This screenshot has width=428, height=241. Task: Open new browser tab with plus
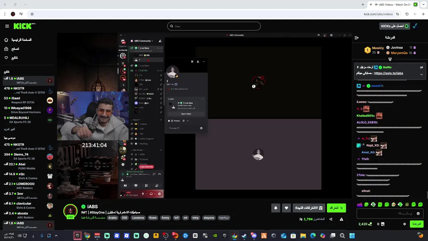[x=363, y=5]
